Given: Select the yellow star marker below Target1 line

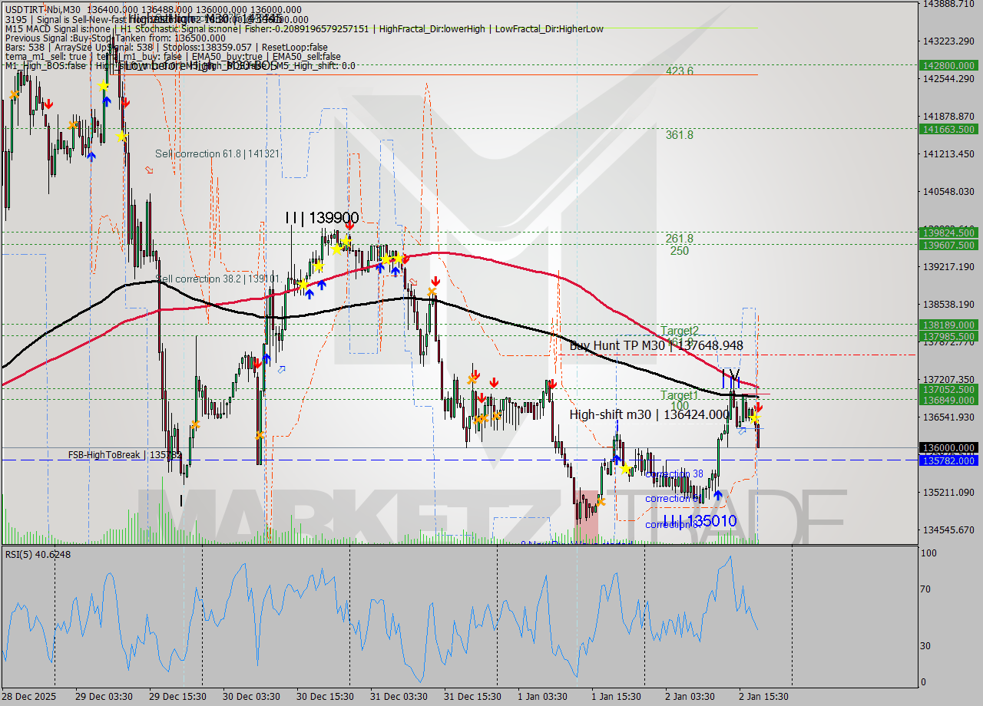Looking at the screenshot, I should click(x=755, y=418).
